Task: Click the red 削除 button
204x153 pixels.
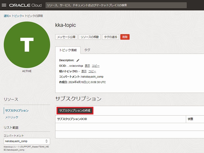Action: (125, 37)
